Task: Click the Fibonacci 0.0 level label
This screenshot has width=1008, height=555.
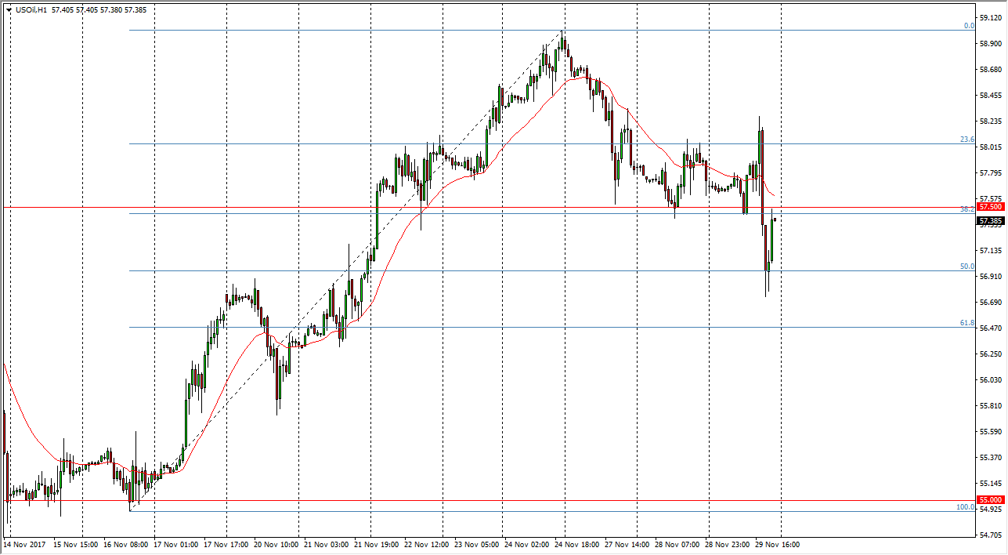Action: [969, 26]
